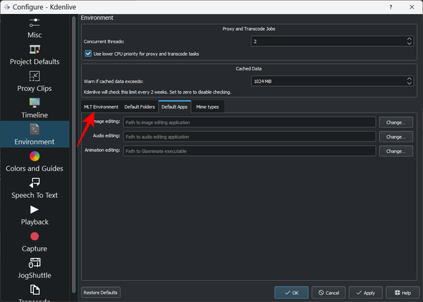Image resolution: width=423 pixels, height=302 pixels.
Task: Close the Configure dialog window
Action: 412,7
